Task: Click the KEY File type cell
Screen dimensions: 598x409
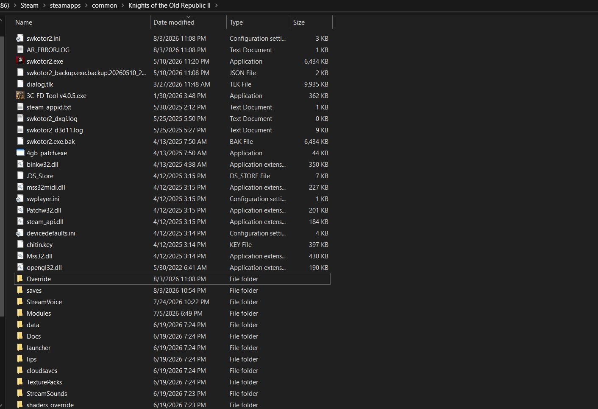Action: [x=241, y=244]
